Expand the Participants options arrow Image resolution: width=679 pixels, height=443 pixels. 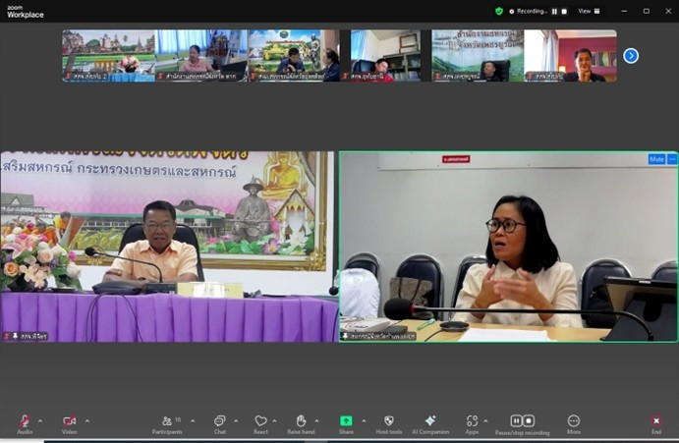pyautogui.click(x=193, y=421)
